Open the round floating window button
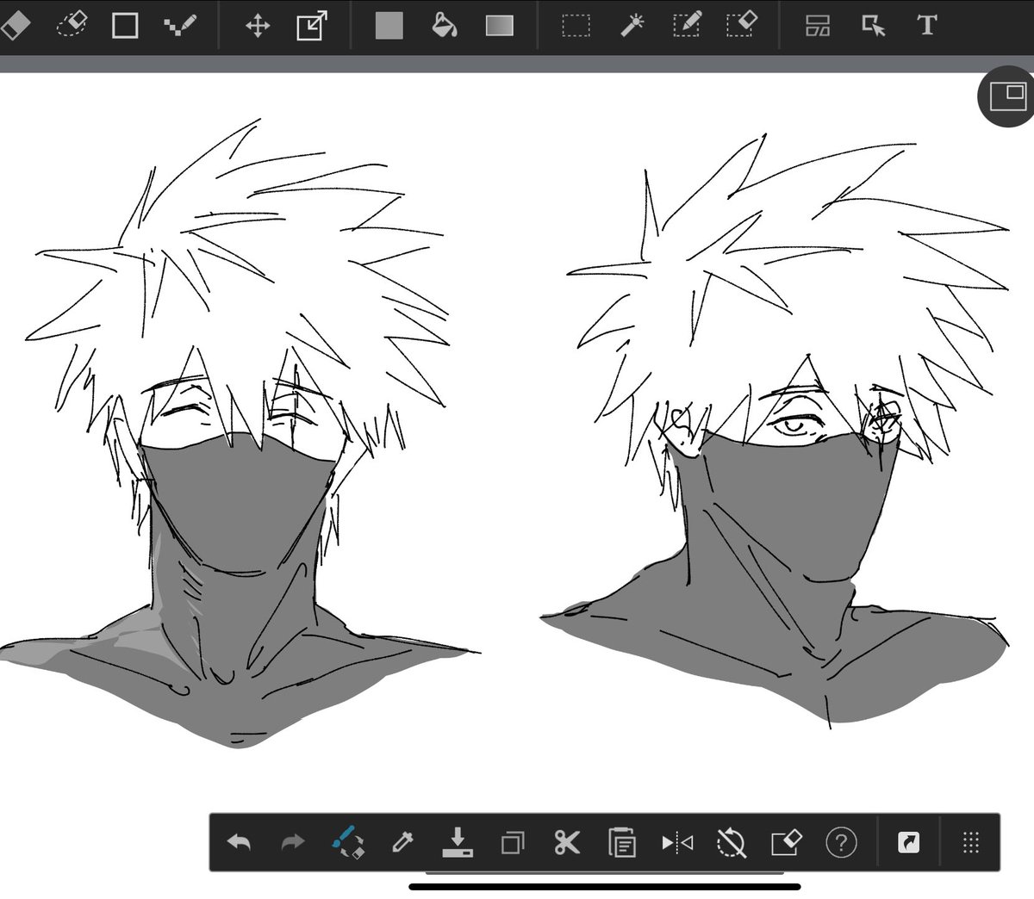1034x899 pixels. click(x=1007, y=96)
